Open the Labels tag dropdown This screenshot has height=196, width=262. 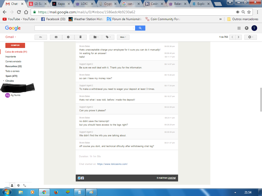point(108,37)
